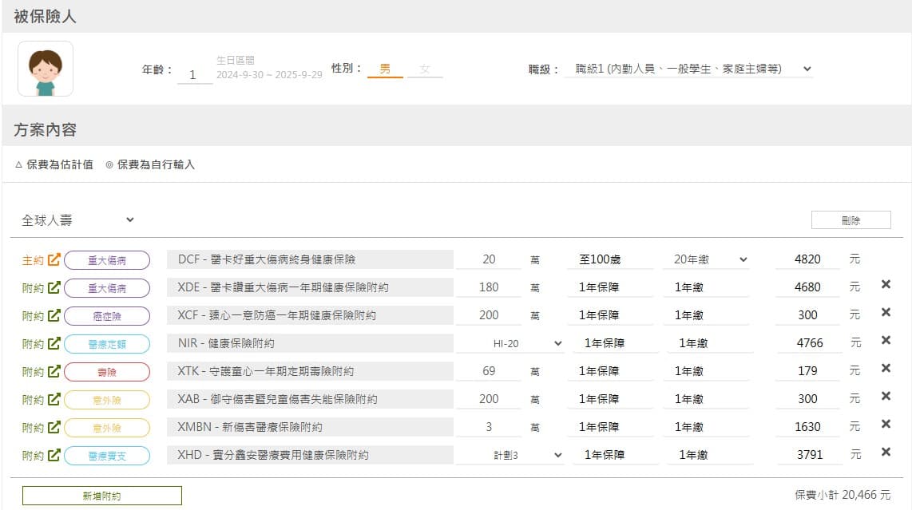Select 男 gender option

tap(385, 69)
